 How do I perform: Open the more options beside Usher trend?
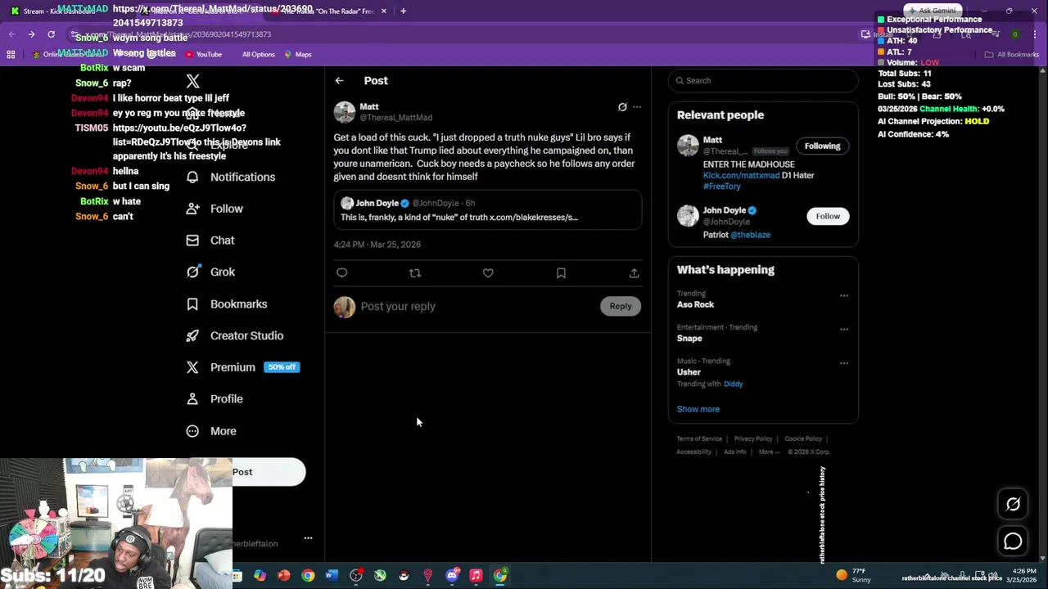(x=844, y=363)
